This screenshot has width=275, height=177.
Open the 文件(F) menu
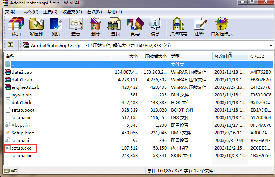coord(12,12)
